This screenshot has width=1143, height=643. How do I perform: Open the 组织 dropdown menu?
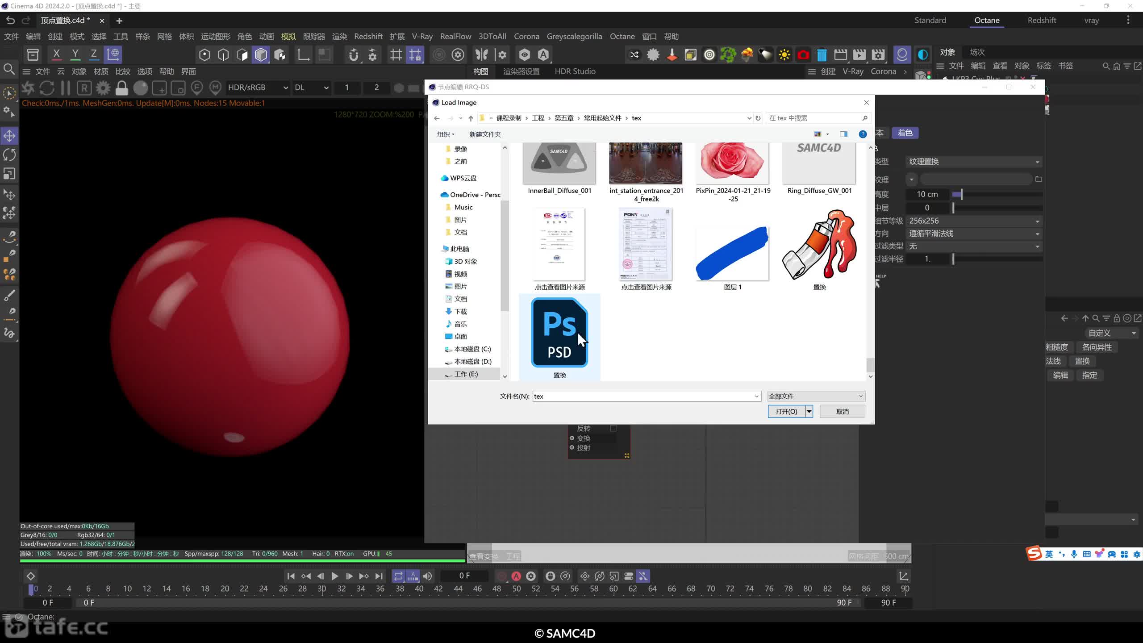pyautogui.click(x=446, y=134)
